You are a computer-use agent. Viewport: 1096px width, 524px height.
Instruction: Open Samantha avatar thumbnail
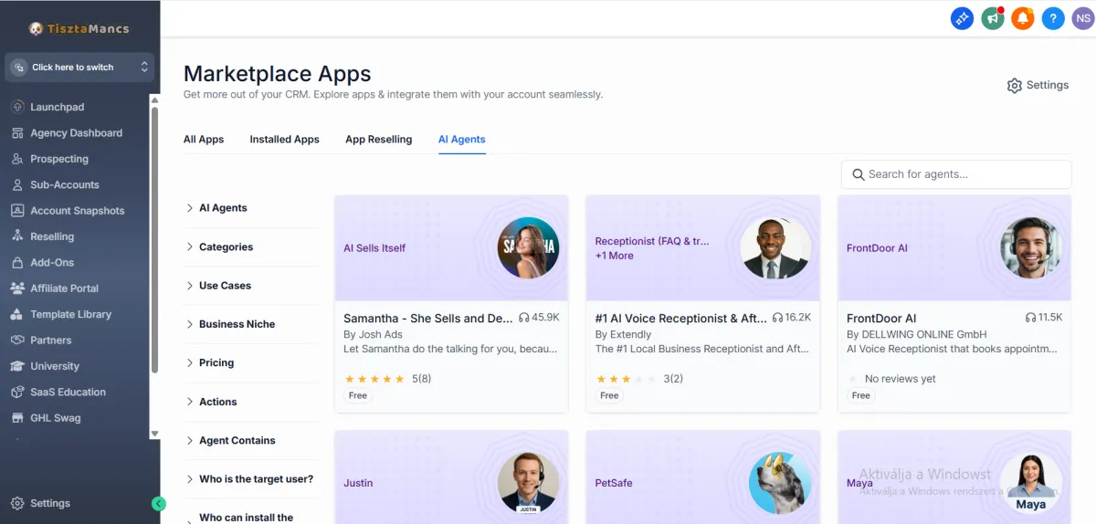(x=528, y=247)
